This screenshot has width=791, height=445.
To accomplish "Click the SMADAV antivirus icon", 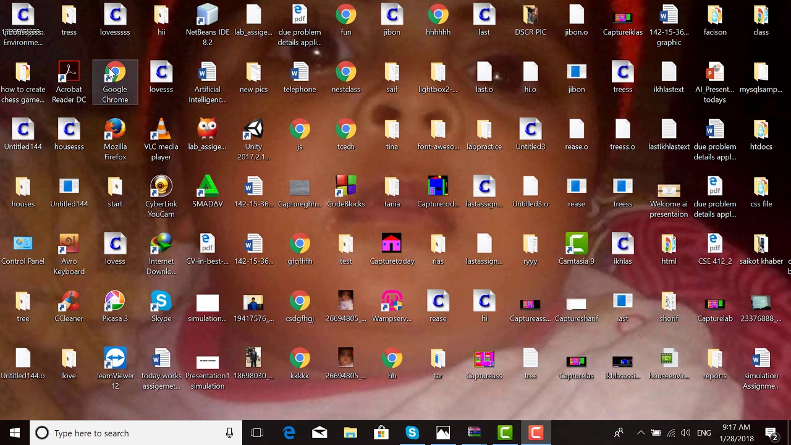I will (208, 192).
